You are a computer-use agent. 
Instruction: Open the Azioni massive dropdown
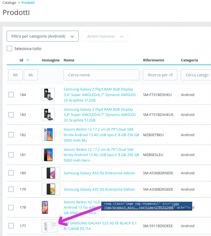pos(105,36)
